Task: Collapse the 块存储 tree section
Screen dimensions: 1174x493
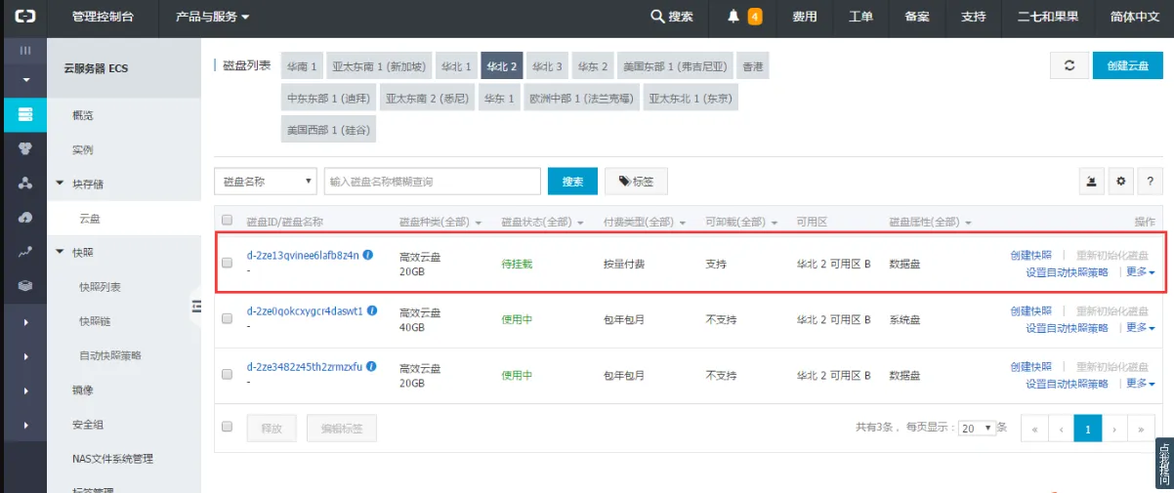Action: 61,183
